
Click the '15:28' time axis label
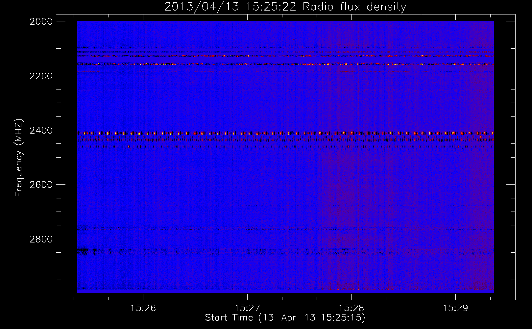(351, 308)
